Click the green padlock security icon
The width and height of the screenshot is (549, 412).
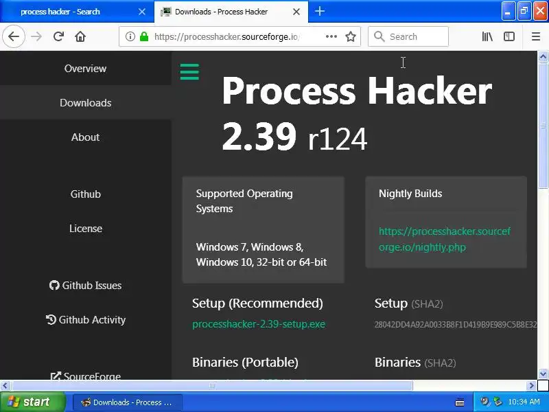click(144, 36)
